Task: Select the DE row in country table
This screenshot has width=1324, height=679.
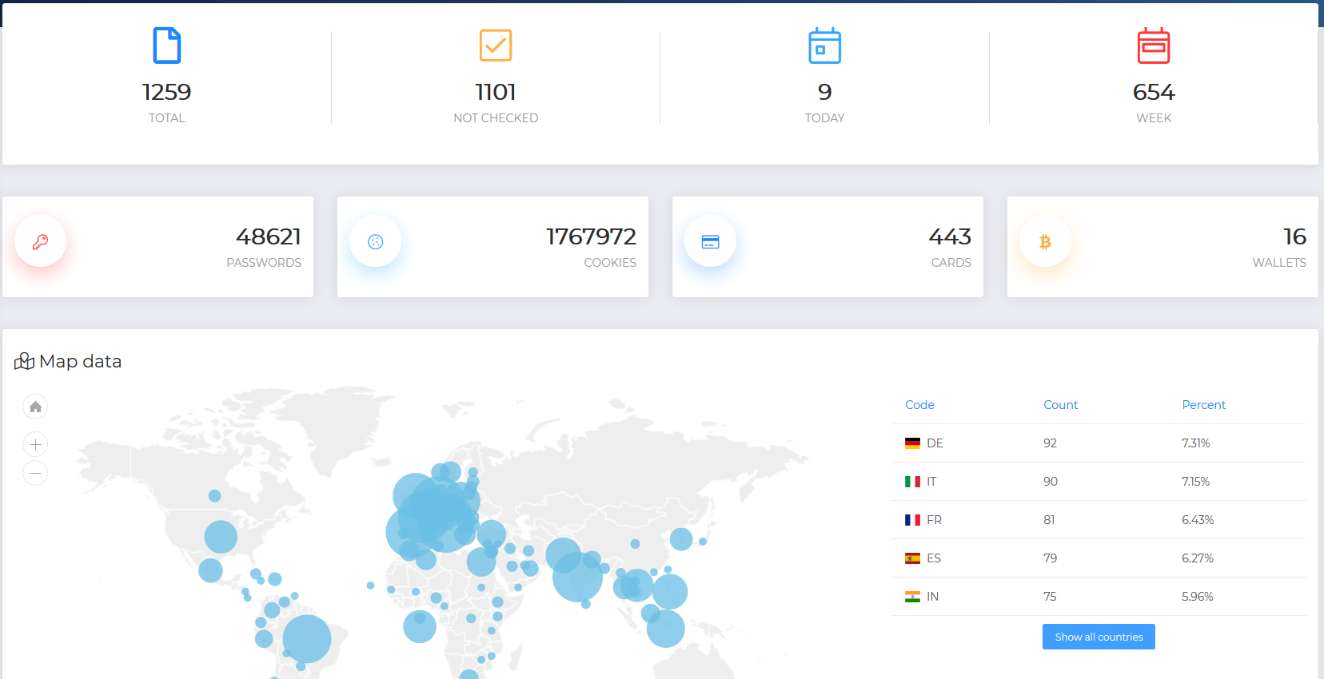Action: pos(1099,443)
